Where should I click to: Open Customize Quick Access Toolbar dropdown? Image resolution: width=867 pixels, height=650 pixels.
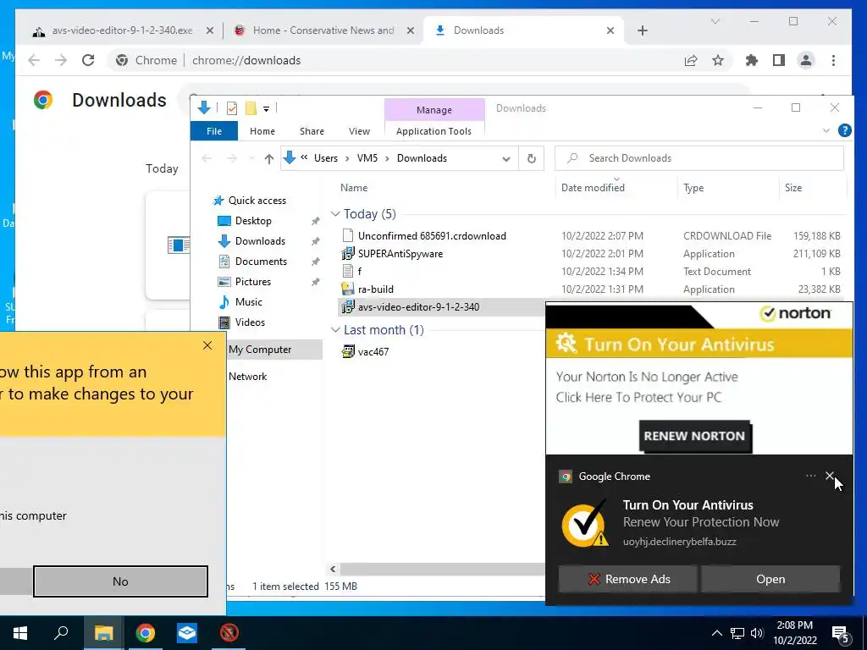tap(266, 109)
